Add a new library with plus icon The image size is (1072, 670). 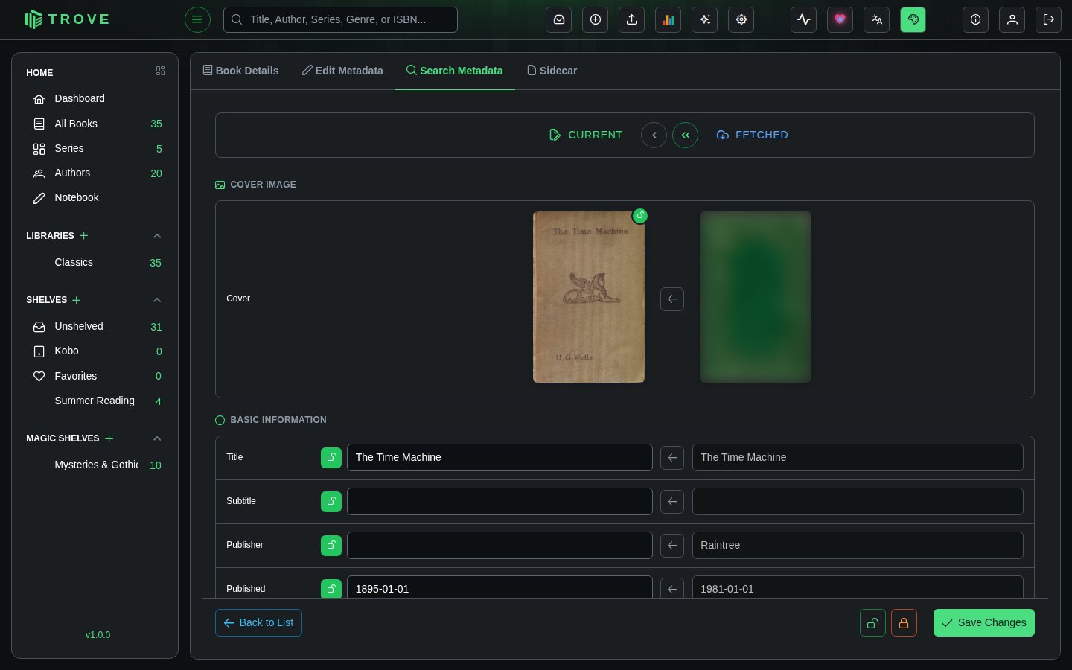(x=84, y=235)
